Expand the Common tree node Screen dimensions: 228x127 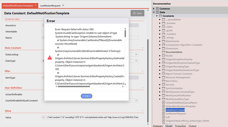(x=154, y=9)
